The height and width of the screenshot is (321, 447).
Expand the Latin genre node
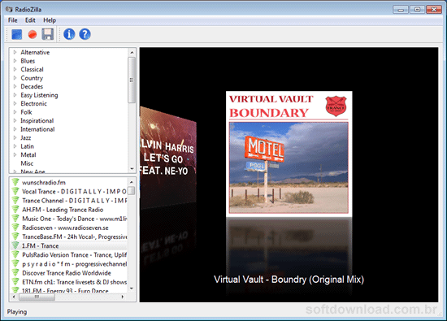(x=15, y=146)
